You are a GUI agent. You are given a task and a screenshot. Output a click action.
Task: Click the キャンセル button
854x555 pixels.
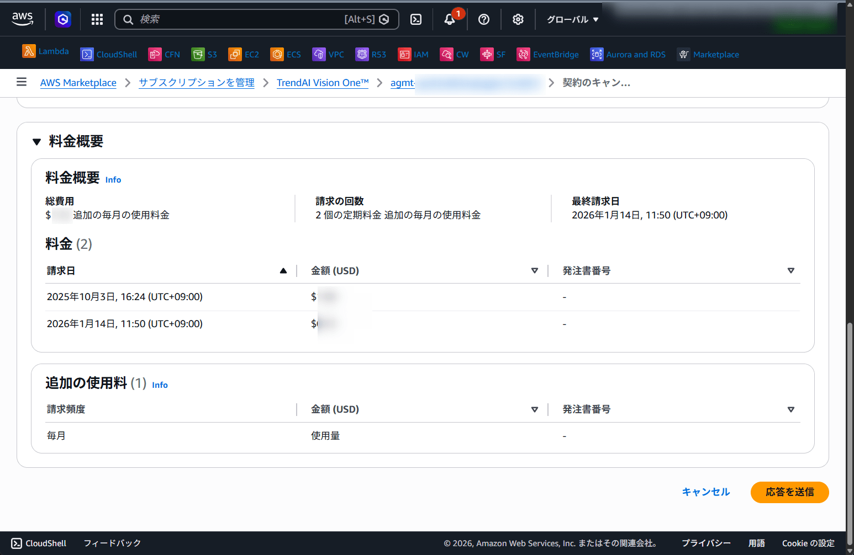point(705,492)
